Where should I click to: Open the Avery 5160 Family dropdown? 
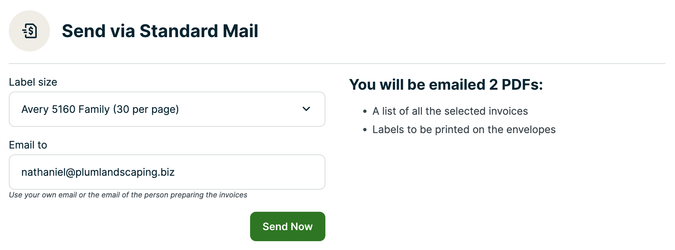coord(167,109)
